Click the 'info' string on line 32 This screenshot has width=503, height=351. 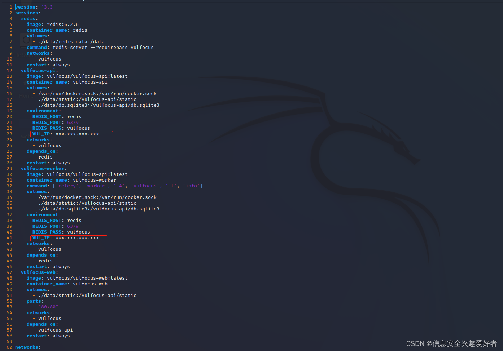pos(192,186)
